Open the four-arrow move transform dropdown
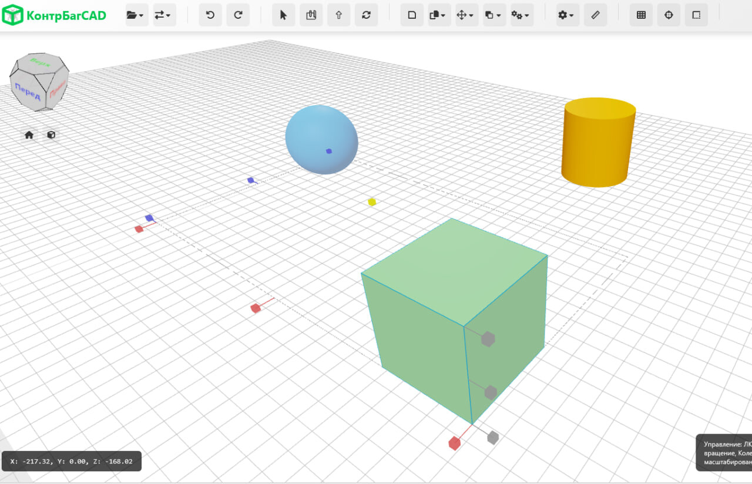752x484 pixels. [465, 15]
